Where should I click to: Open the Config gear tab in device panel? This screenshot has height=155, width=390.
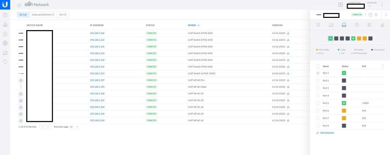[356, 25]
